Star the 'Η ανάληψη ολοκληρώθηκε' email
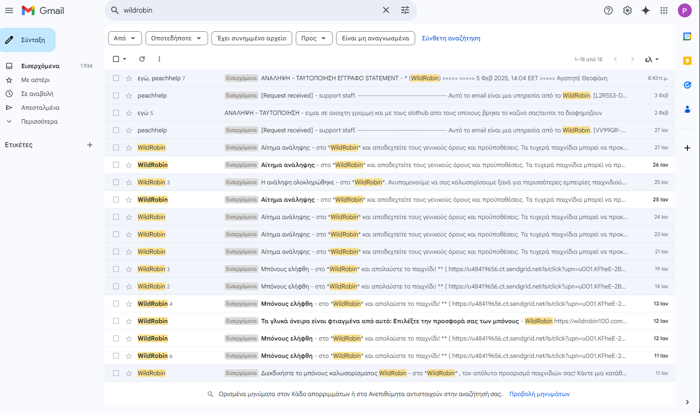This screenshot has width=700, height=413. coord(129,182)
